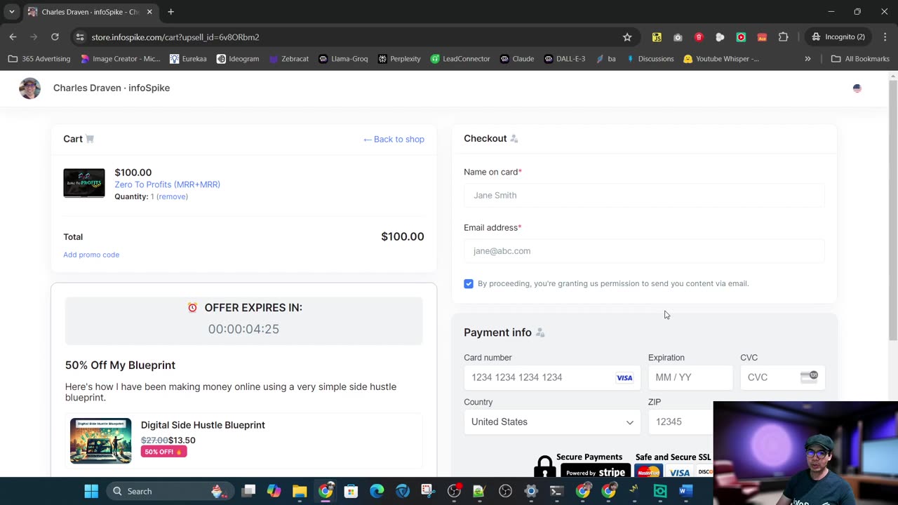Bookmark this page with the star icon
The image size is (898, 505).
627,37
